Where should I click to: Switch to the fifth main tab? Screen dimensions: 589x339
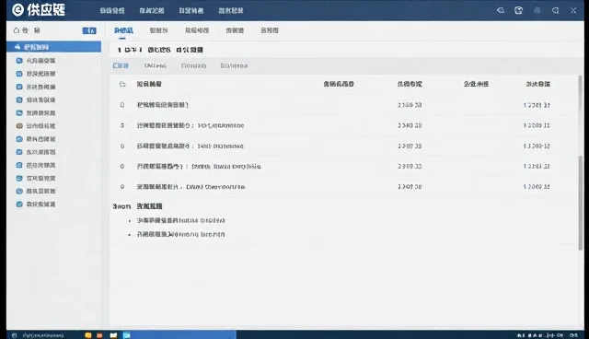point(270,30)
